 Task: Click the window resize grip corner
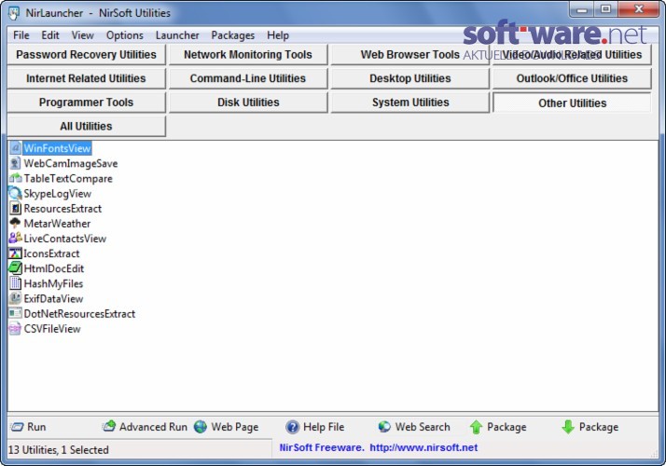[x=654, y=454]
